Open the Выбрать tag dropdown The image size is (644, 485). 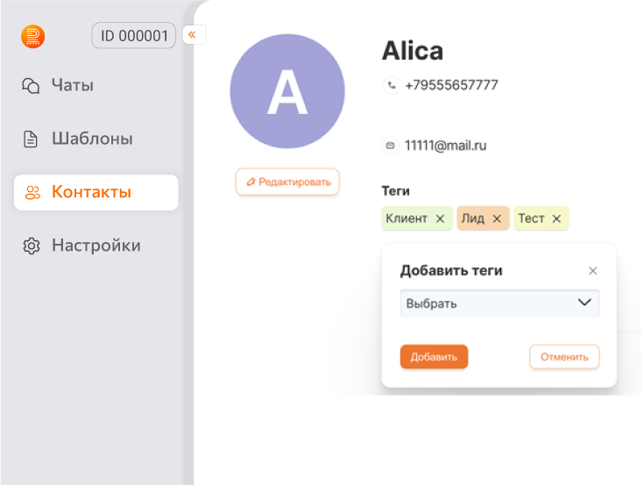[x=499, y=303]
